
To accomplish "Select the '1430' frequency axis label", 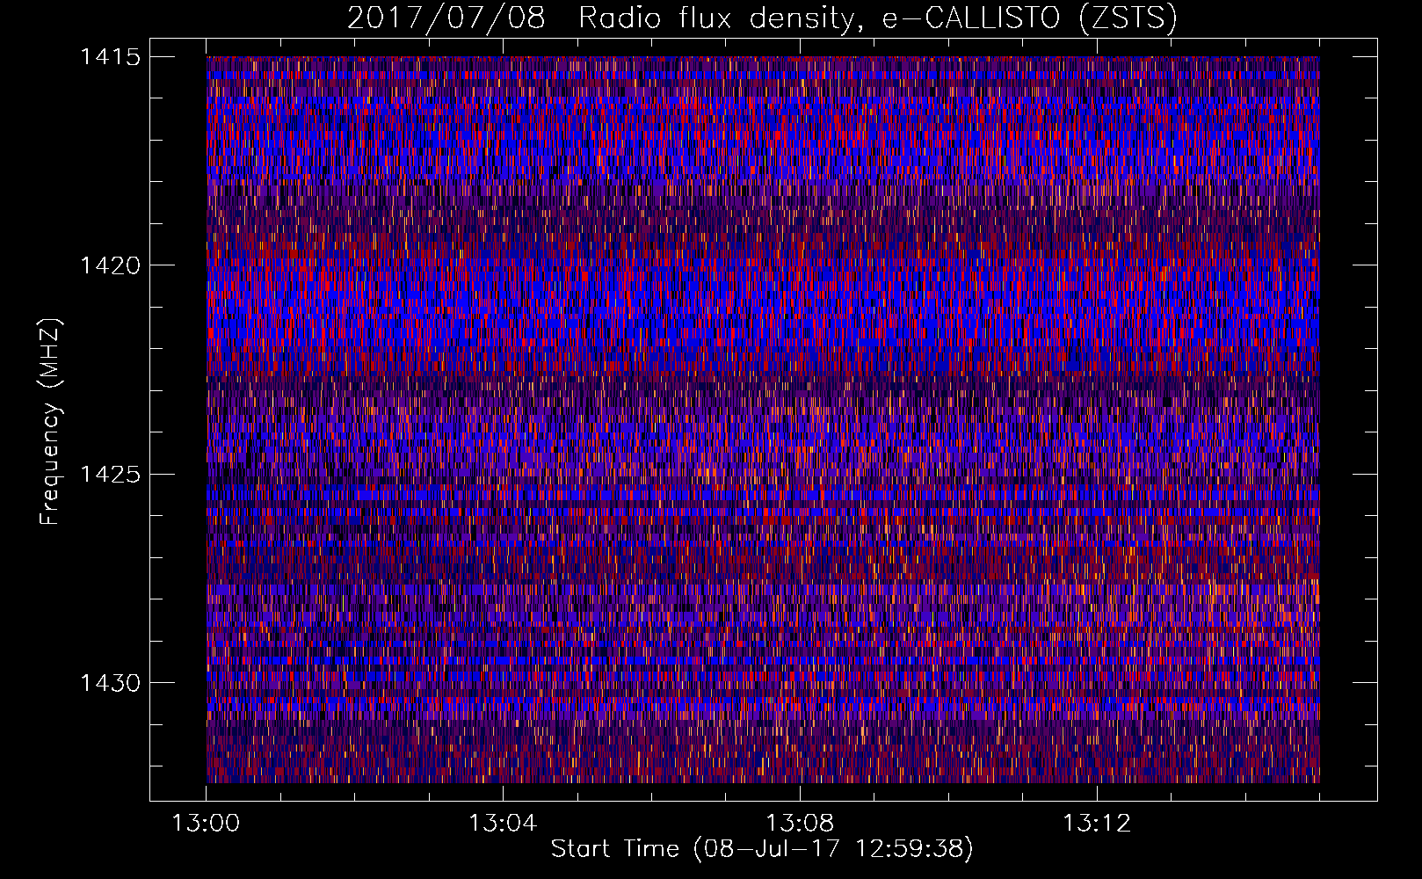I will pos(110,683).
